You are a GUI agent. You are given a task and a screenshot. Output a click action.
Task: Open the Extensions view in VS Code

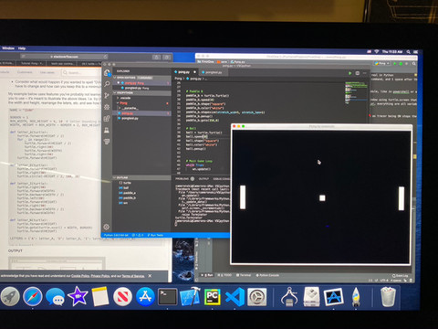pyautogui.click(x=107, y=119)
